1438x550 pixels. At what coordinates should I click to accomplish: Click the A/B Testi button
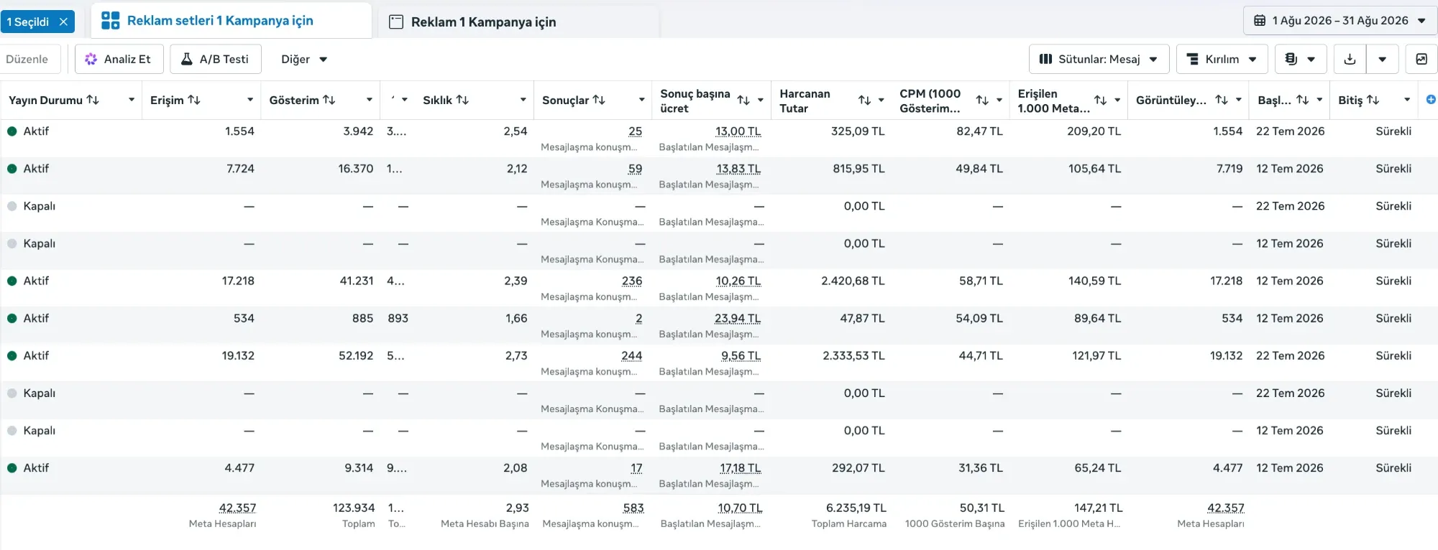(215, 59)
